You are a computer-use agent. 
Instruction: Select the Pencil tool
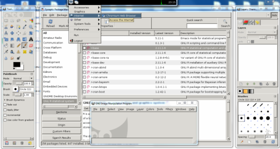click(x=18, y=46)
